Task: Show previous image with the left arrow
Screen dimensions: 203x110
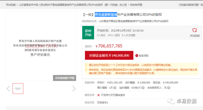Action: [8, 89]
